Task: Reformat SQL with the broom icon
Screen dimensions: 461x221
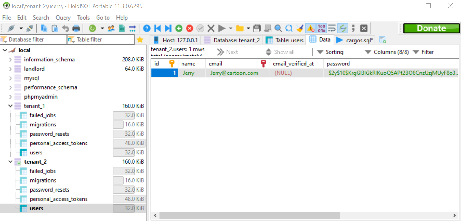Action: [x=300, y=29]
